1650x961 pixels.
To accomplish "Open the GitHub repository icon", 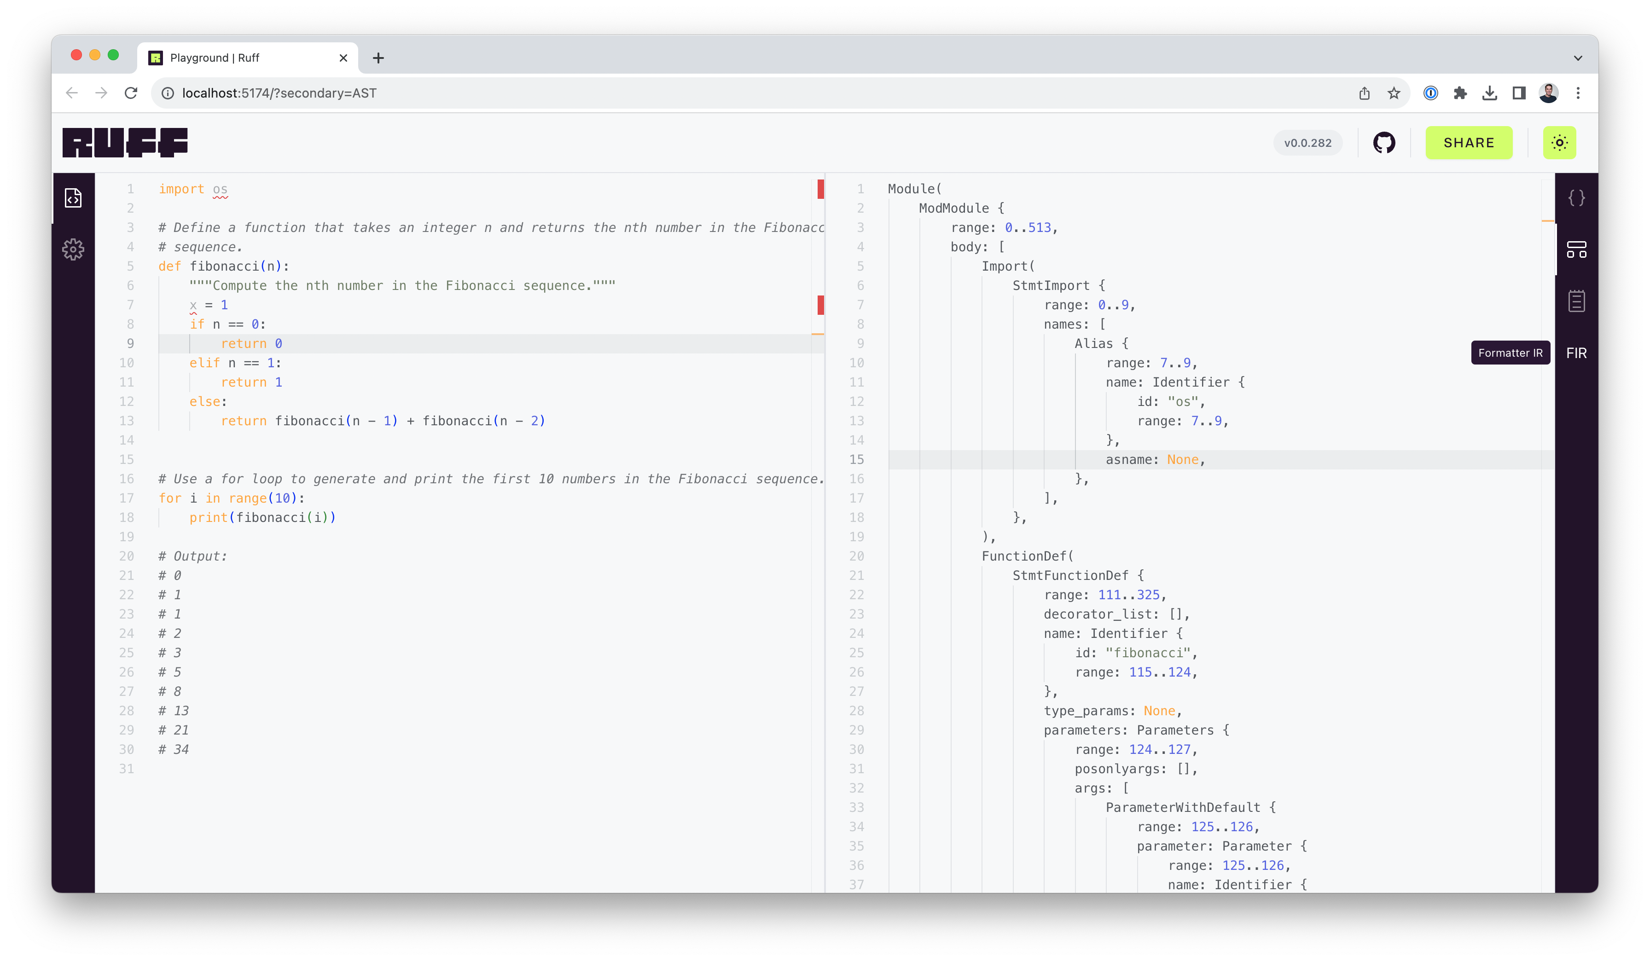I will coord(1383,143).
